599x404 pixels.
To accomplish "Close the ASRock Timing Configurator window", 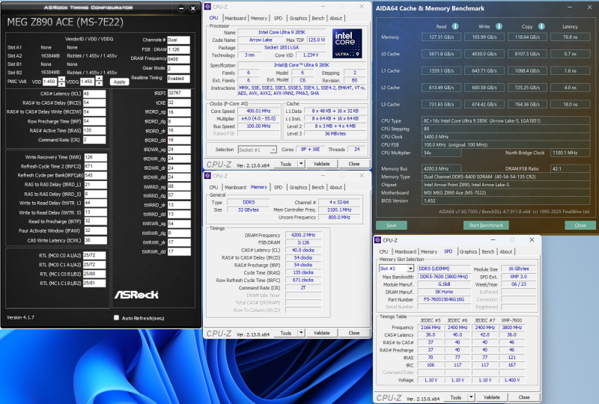I will (x=193, y=7).
